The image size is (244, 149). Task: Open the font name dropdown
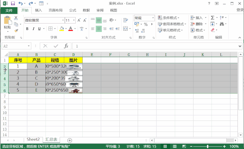click(x=63, y=20)
